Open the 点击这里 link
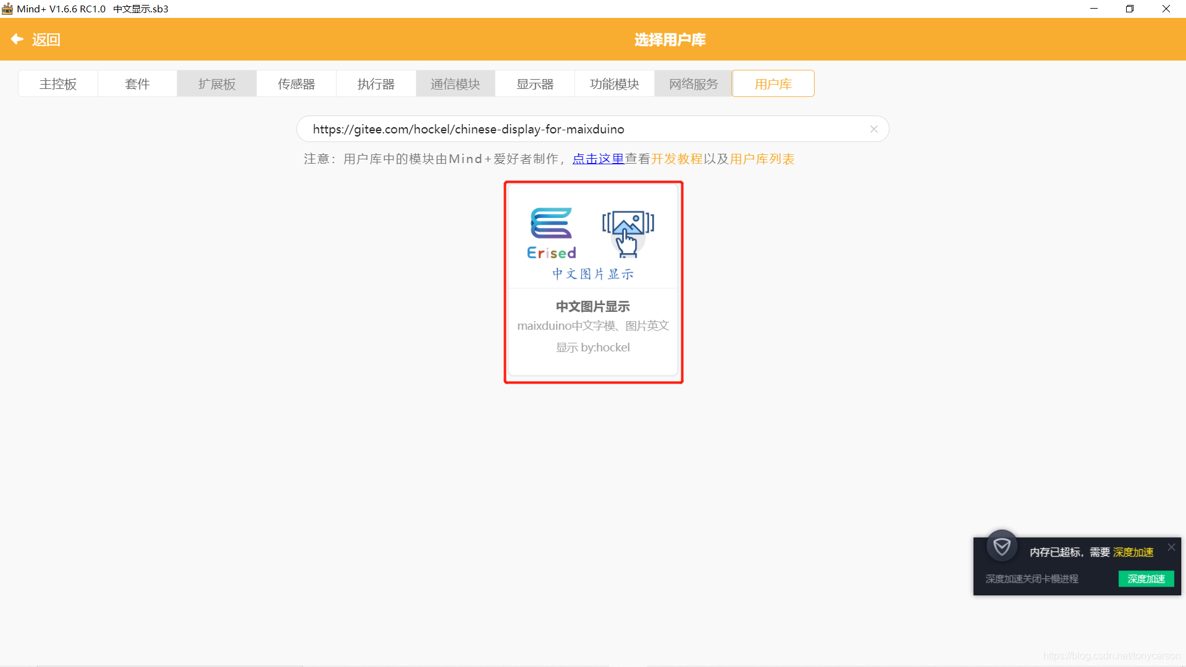 point(598,159)
